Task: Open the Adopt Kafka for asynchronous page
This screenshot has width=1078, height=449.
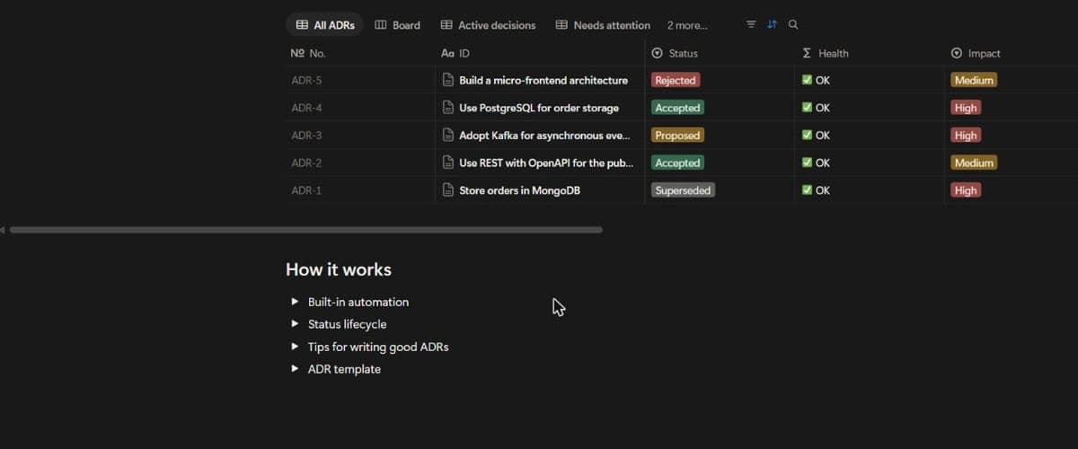Action: point(544,136)
